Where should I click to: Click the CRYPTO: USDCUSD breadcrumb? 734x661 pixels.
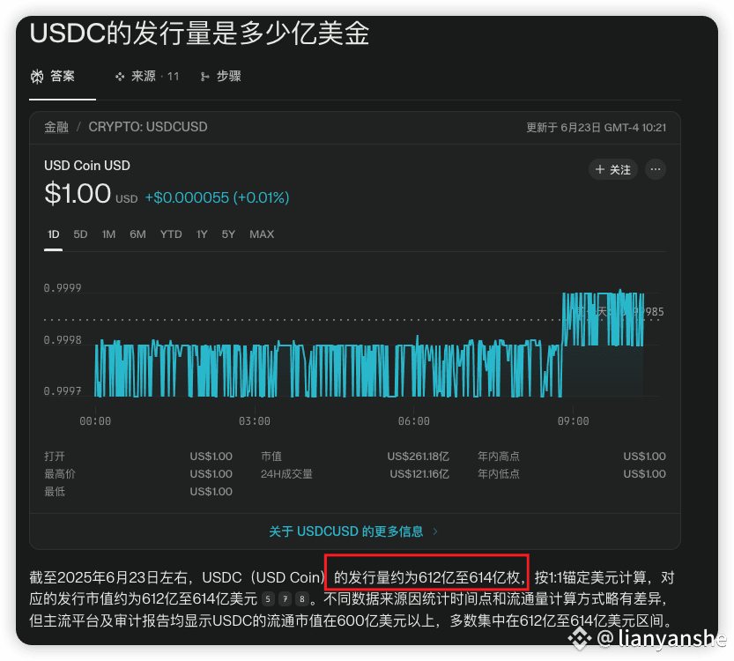(x=148, y=127)
